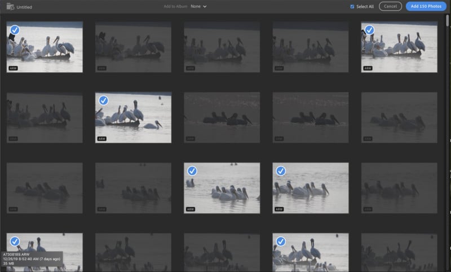The image size is (451, 272).
Task: Select dimmed photo in fourth row, second column
Action: 133,252
